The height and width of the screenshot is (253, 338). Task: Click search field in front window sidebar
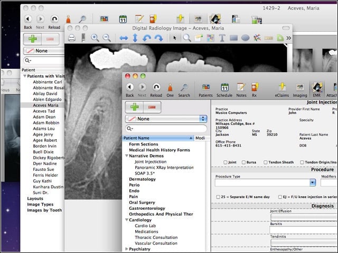click(x=166, y=129)
